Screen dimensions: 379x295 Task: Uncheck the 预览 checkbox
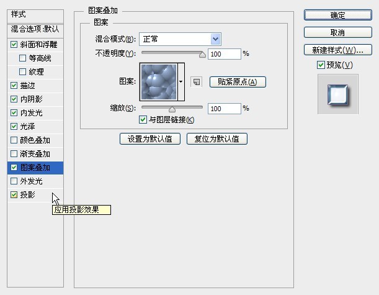coord(320,65)
